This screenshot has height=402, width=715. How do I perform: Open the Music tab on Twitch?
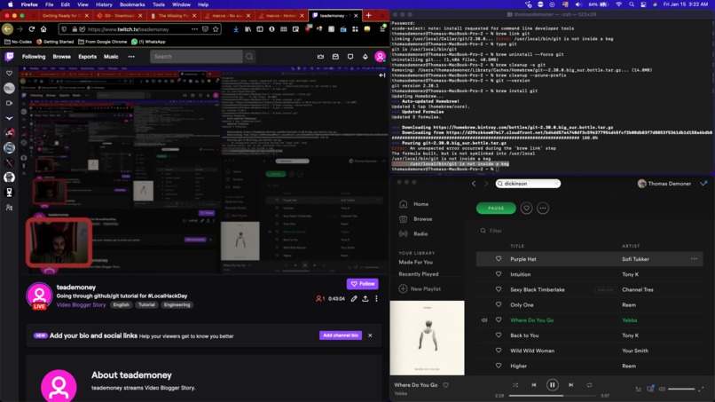click(x=111, y=57)
